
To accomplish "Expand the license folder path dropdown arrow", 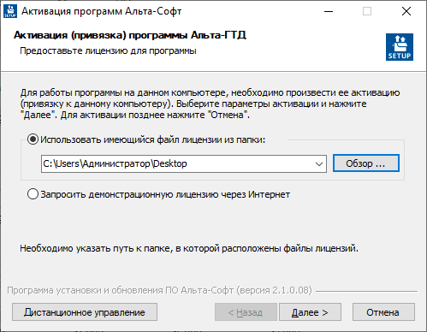I will (x=319, y=163).
